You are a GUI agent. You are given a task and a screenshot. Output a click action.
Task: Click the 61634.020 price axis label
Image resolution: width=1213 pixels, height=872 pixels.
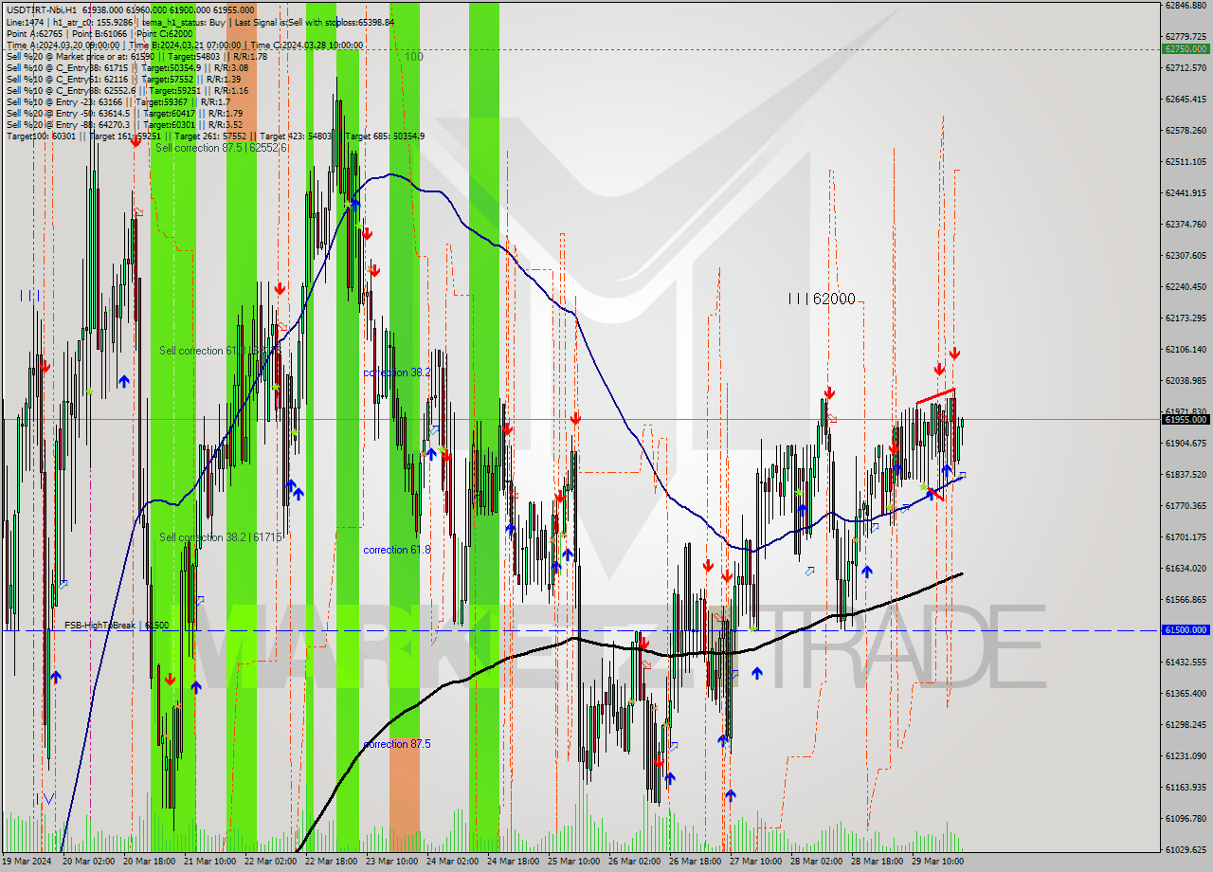[x=1186, y=568]
